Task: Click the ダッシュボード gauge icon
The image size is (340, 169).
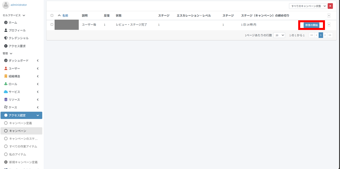Action: pyautogui.click(x=6, y=61)
